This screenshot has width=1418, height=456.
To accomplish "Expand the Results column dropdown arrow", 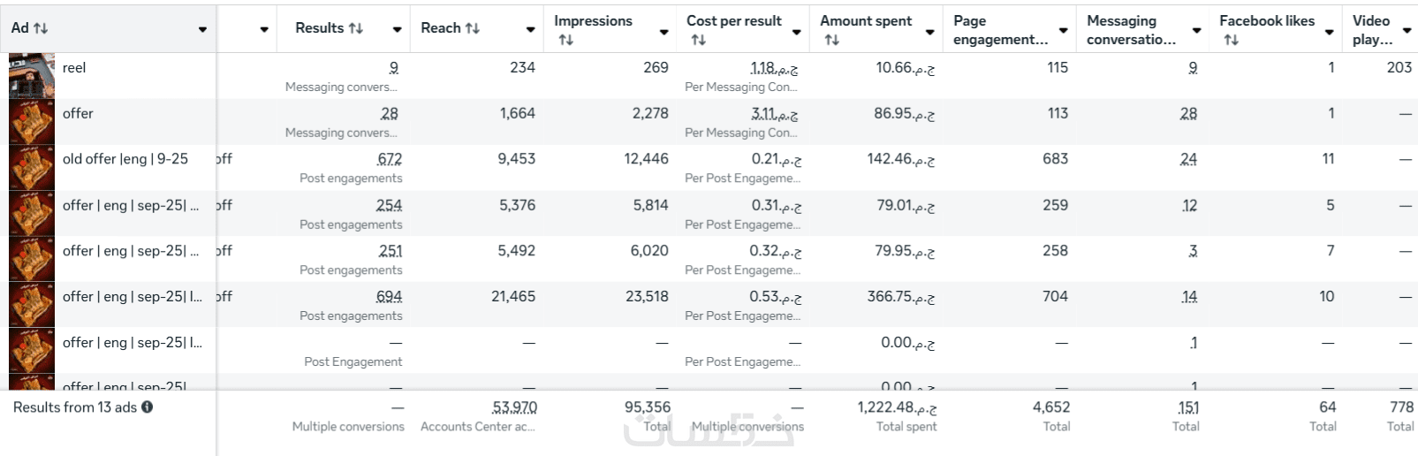I will [397, 30].
